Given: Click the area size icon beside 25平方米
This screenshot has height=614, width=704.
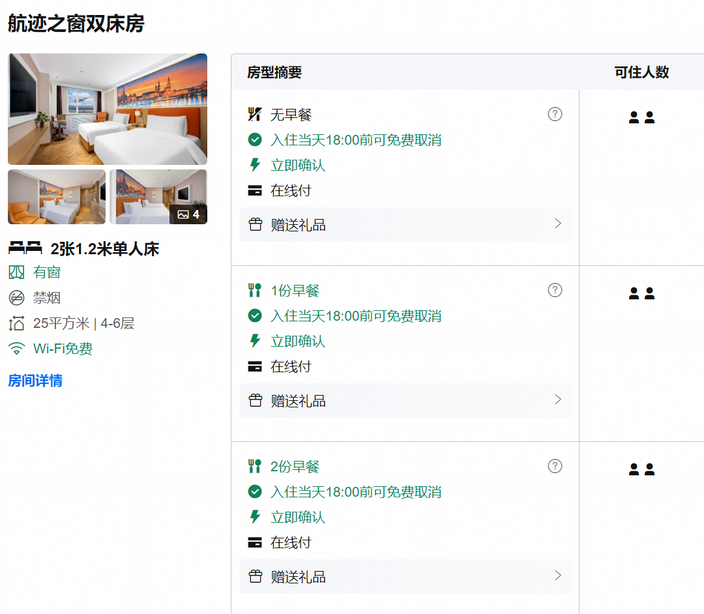Looking at the screenshot, I should pos(16,323).
